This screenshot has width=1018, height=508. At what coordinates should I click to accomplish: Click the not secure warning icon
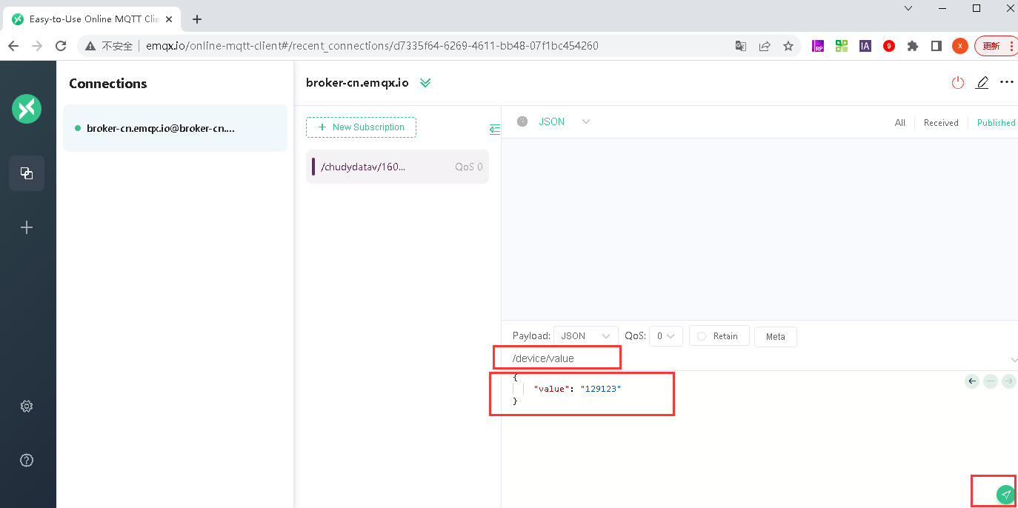coord(90,46)
